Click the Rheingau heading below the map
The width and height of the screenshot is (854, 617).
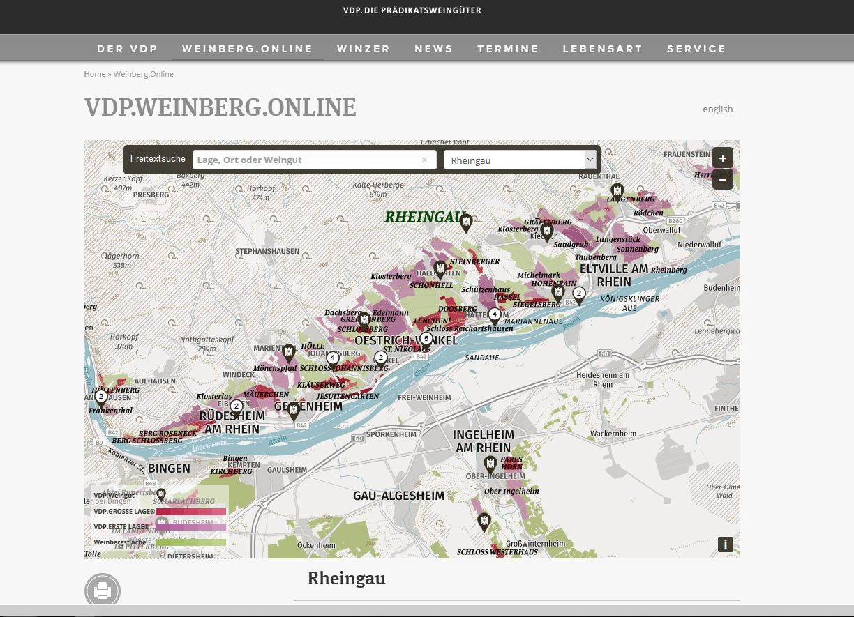tap(346, 578)
